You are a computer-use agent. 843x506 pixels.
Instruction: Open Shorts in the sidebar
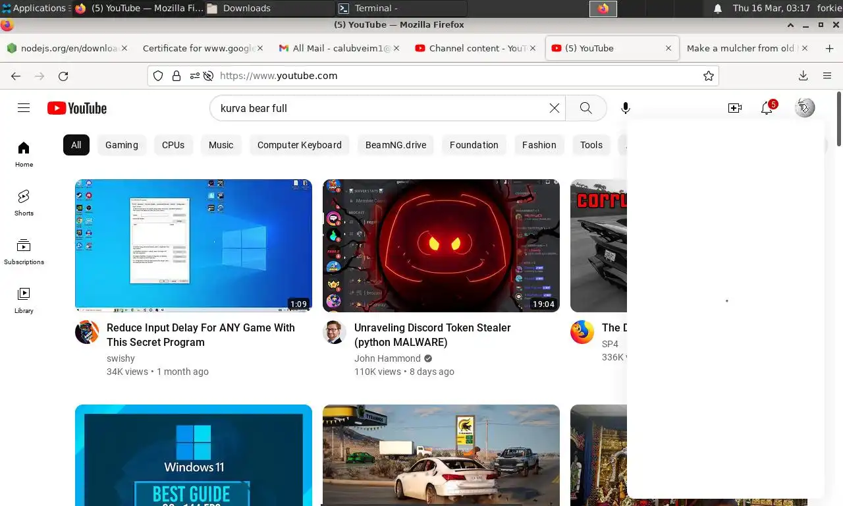coord(24,203)
